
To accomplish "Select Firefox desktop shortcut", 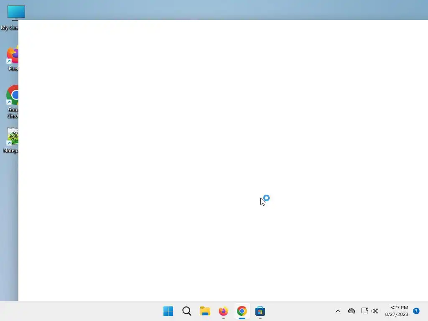I will click(12, 59).
